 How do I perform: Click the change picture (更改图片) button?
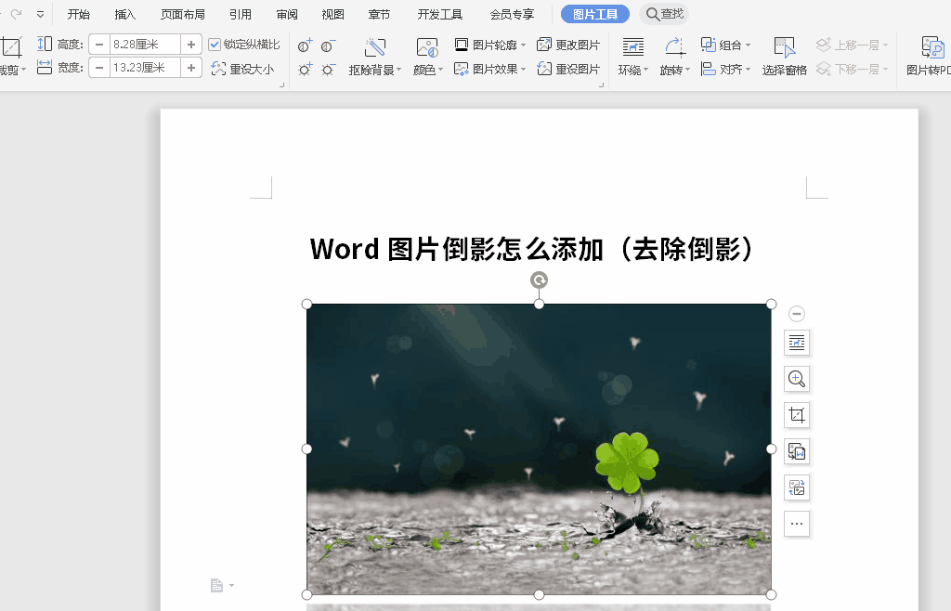pyautogui.click(x=568, y=45)
